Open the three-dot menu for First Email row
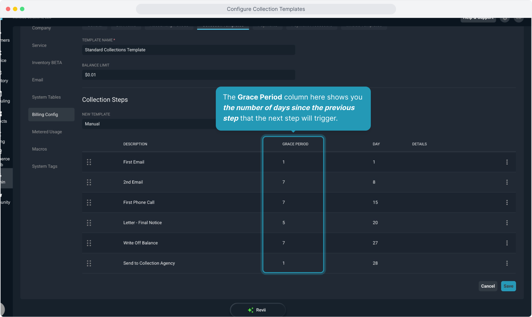Screen dimensions: 532x317 (x=507, y=162)
